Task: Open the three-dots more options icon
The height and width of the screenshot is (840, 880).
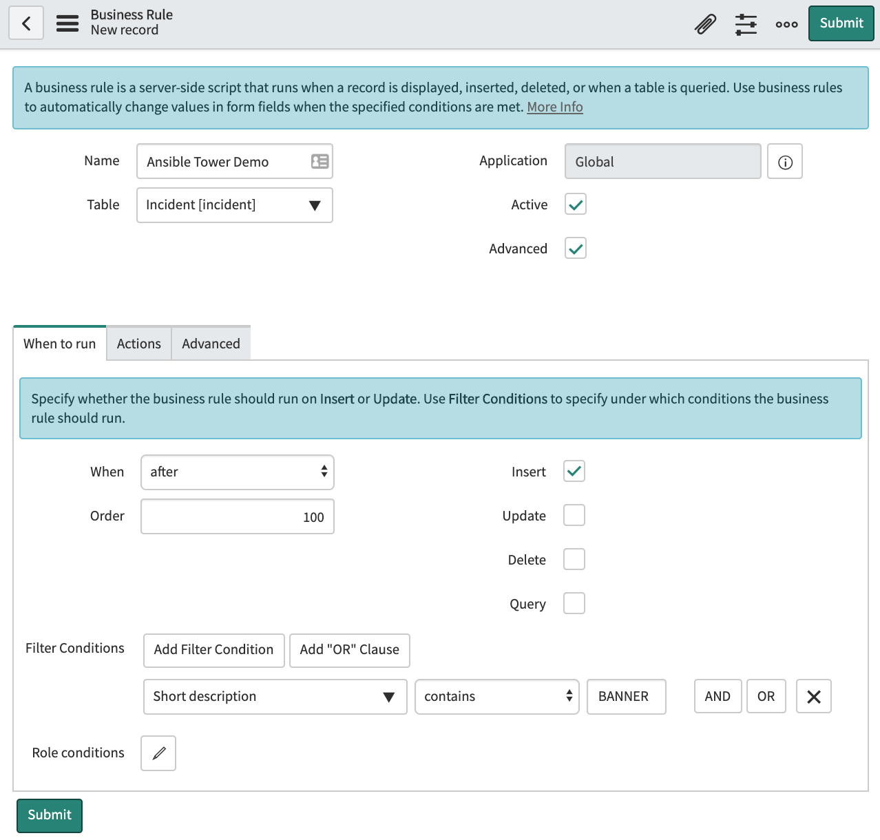Action: (786, 24)
